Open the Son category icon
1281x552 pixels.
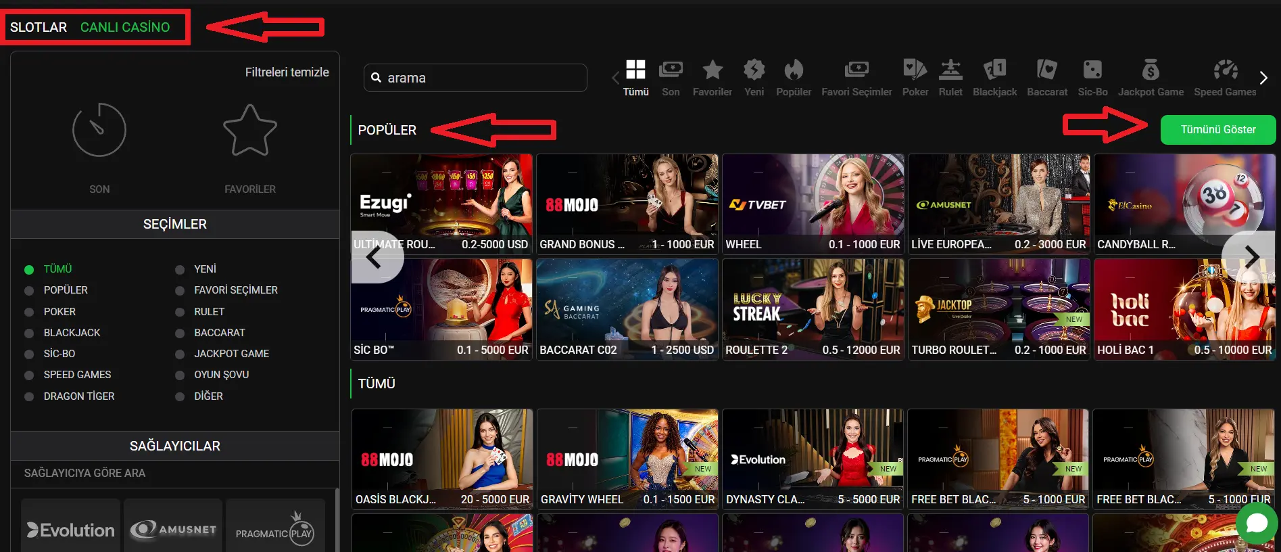[671, 70]
